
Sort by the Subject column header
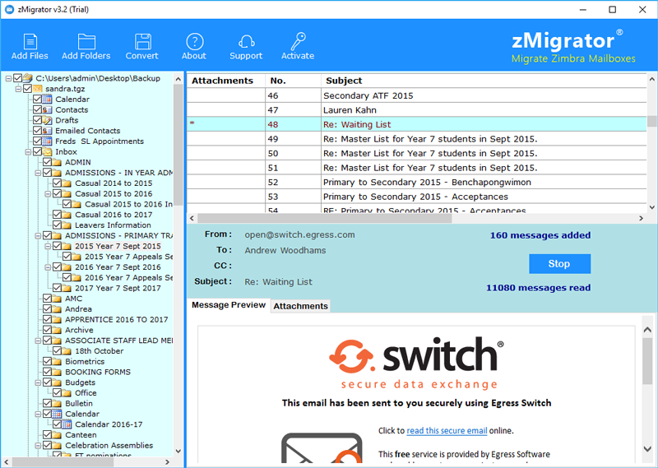point(484,81)
